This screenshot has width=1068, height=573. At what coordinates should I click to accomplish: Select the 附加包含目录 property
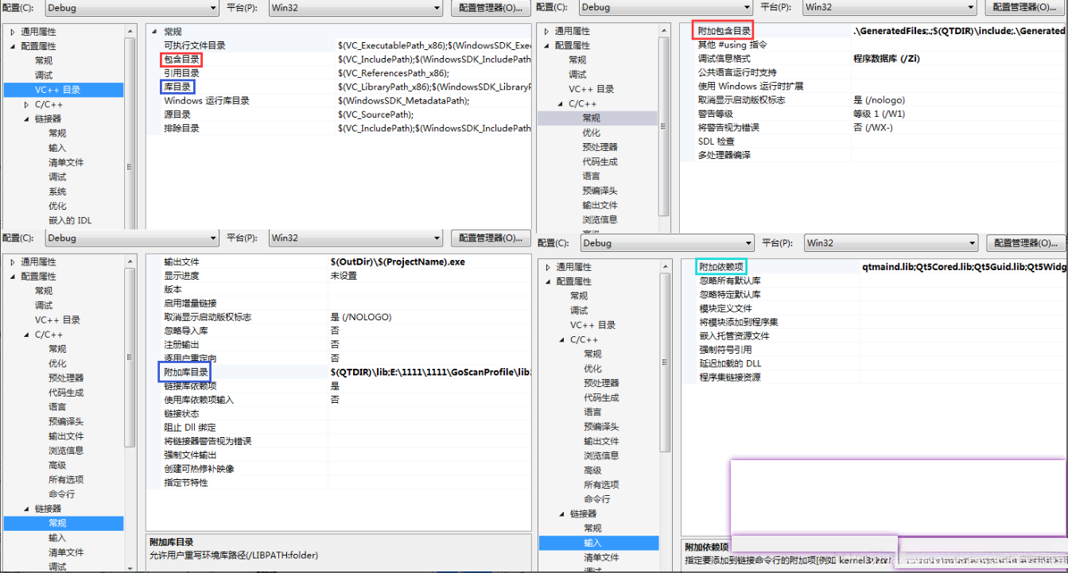coord(724,31)
